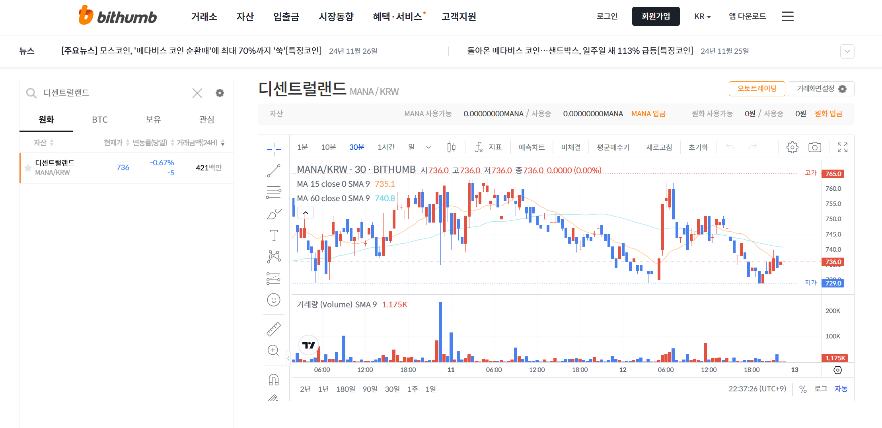Select the 1분 interval
Viewport: 882px width, 428px height.
(x=302, y=147)
